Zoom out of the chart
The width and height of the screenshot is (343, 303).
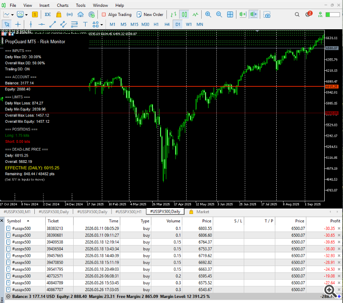(x=219, y=15)
